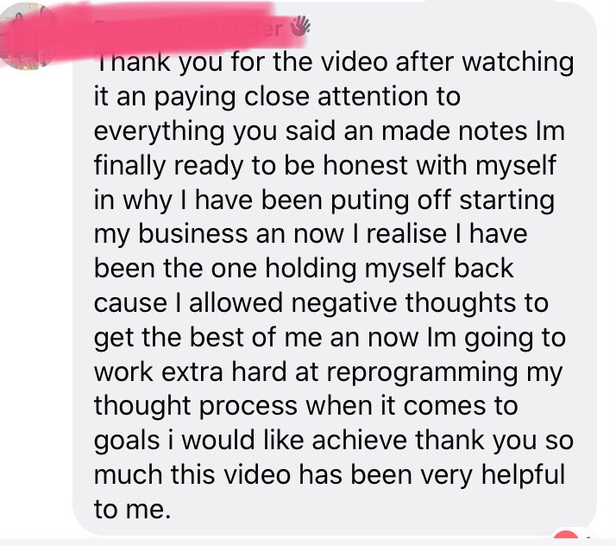The width and height of the screenshot is (616, 546).
Task: Click the phrase 'very helpful' in the comment
Action: coord(493,474)
